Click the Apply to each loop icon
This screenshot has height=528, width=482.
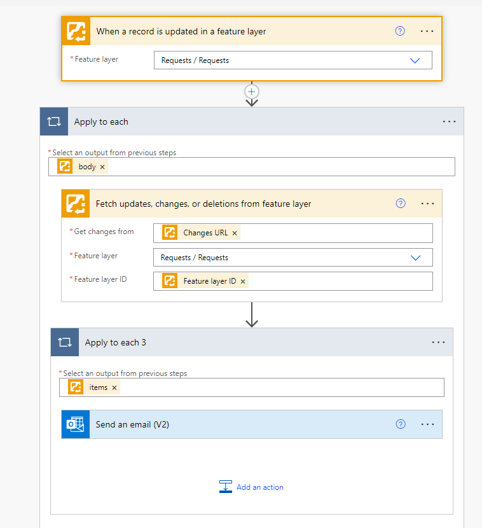click(54, 122)
